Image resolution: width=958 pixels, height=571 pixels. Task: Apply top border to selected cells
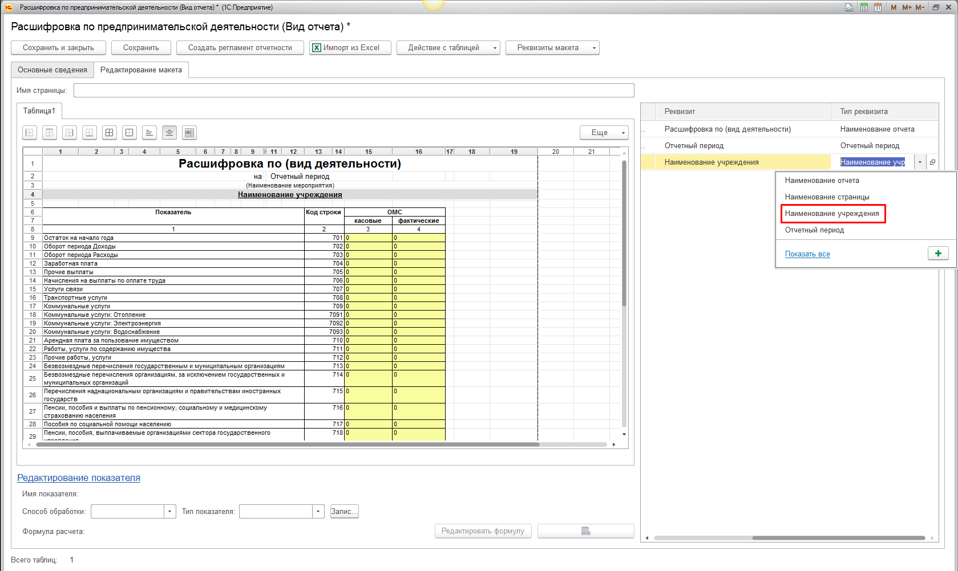tap(50, 133)
